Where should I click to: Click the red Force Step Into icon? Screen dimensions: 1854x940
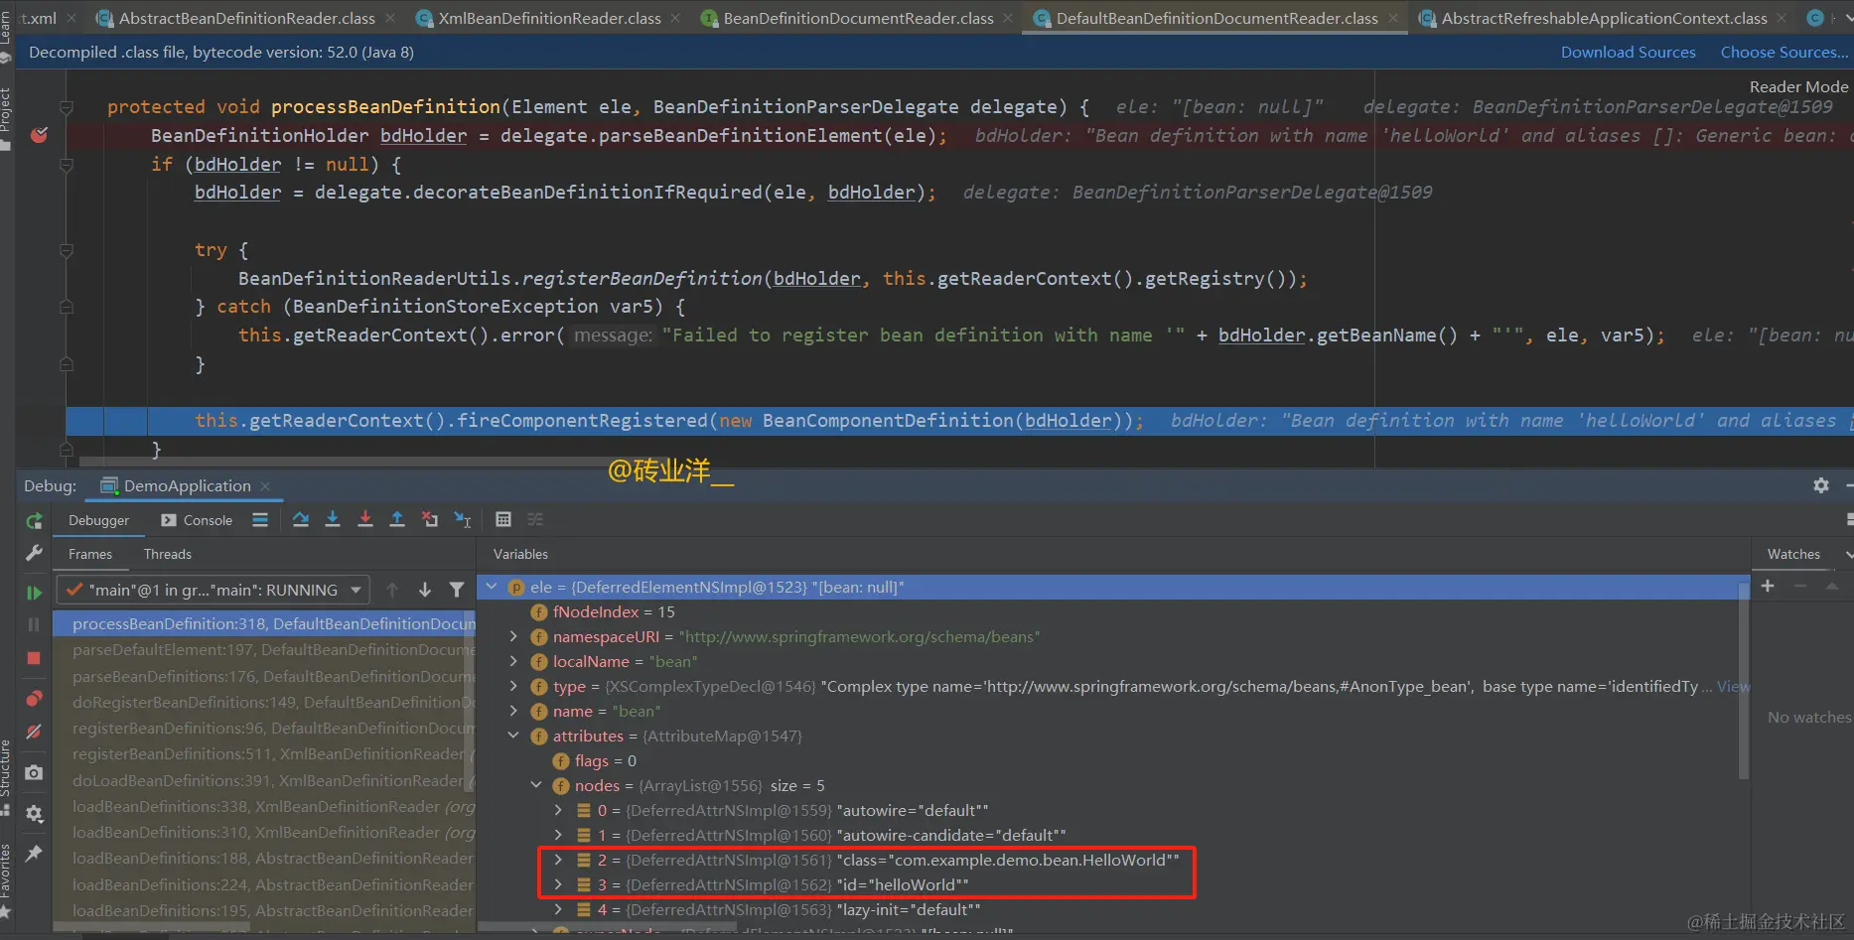[x=365, y=519]
